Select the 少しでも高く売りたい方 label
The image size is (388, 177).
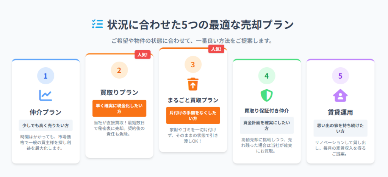(45, 126)
